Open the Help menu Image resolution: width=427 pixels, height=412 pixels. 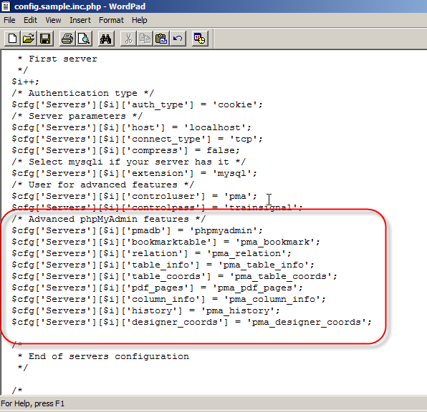pyautogui.click(x=140, y=20)
